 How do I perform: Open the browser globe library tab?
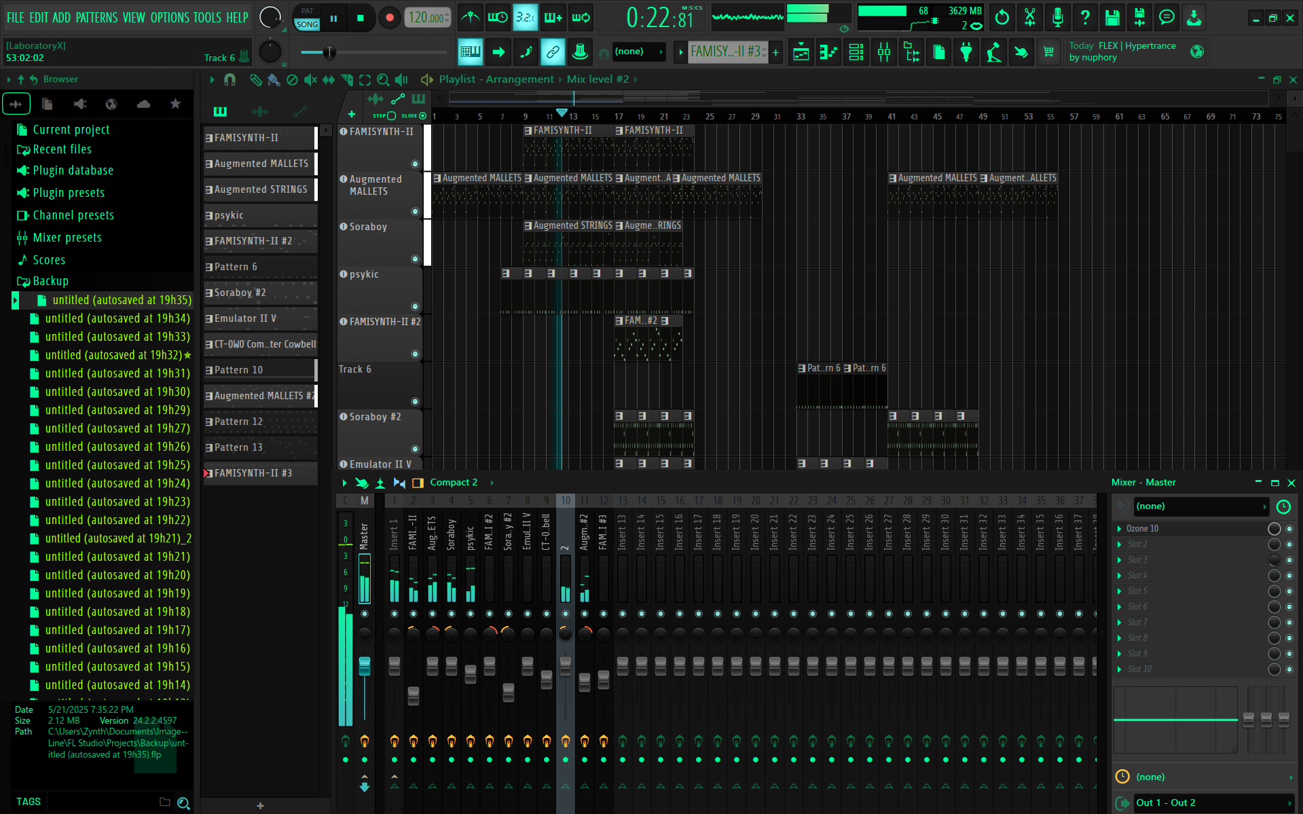click(111, 104)
